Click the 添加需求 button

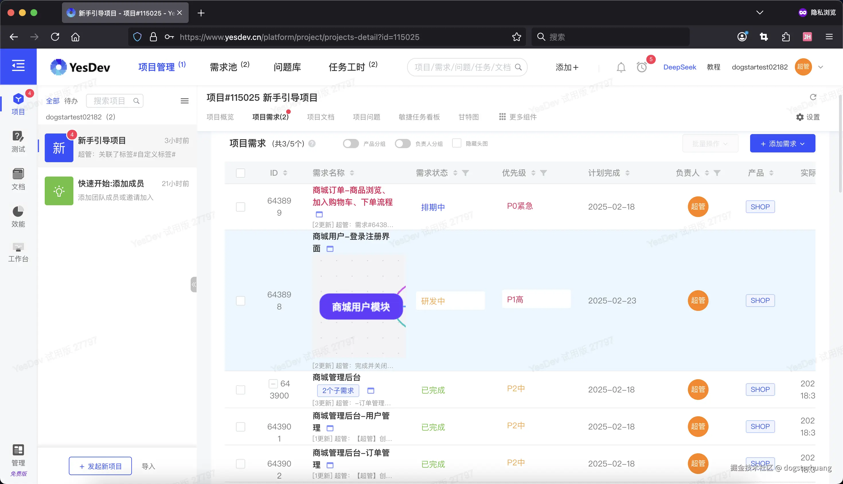(782, 143)
